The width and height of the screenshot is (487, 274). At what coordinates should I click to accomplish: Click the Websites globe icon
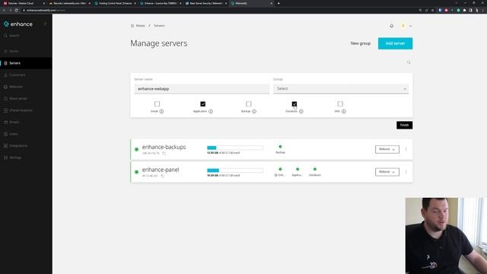tap(5, 87)
